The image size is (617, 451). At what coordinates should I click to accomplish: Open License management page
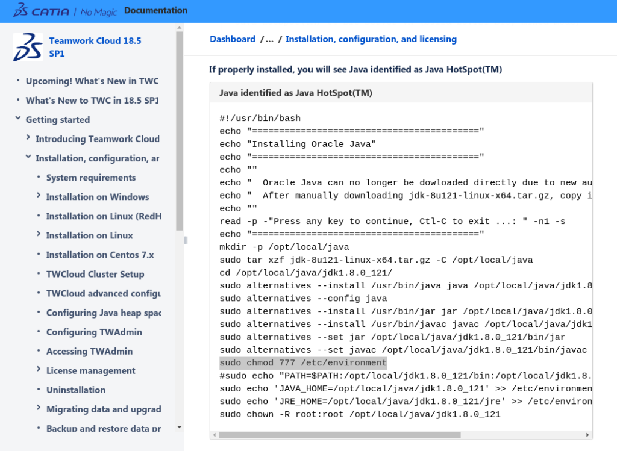point(91,370)
